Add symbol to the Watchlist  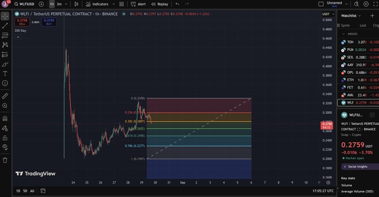[x=372, y=16]
